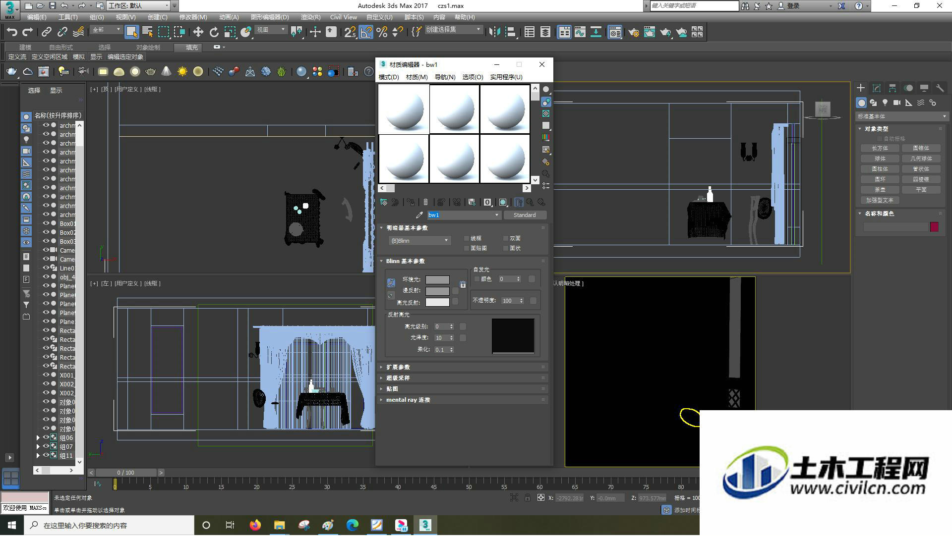The width and height of the screenshot is (952, 536).
Task: Open the workspace 工作区 dropdown
Action: tap(138, 5)
